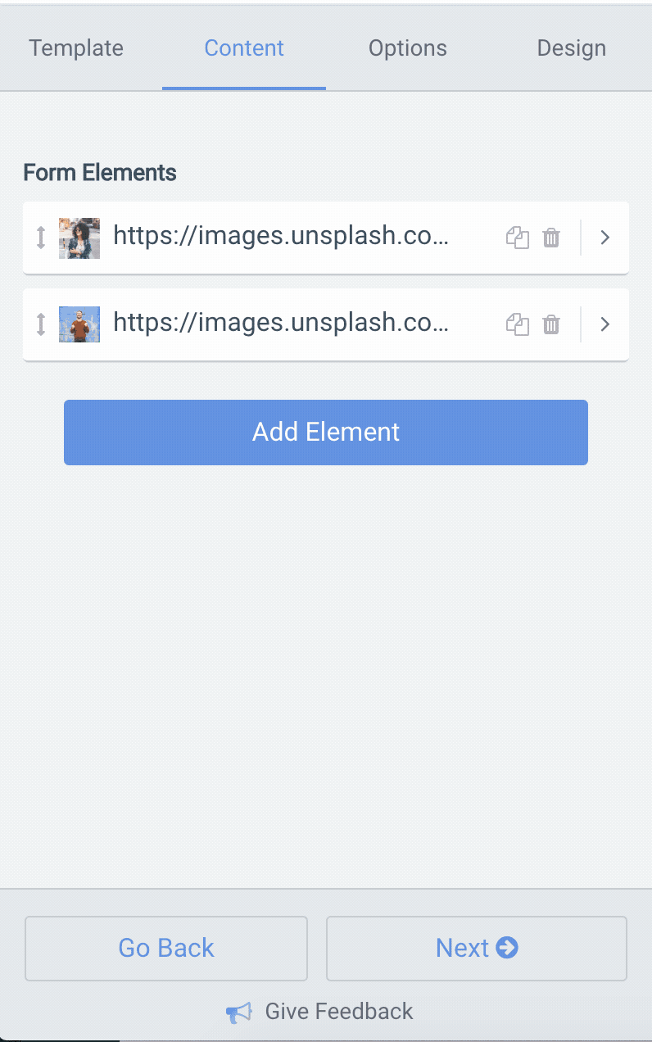Screen dimensions: 652x1042
Task: Duplicate the first image element
Action: pos(517,238)
